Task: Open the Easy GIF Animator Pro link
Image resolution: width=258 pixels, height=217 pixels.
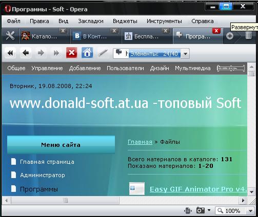Action: [x=199, y=189]
